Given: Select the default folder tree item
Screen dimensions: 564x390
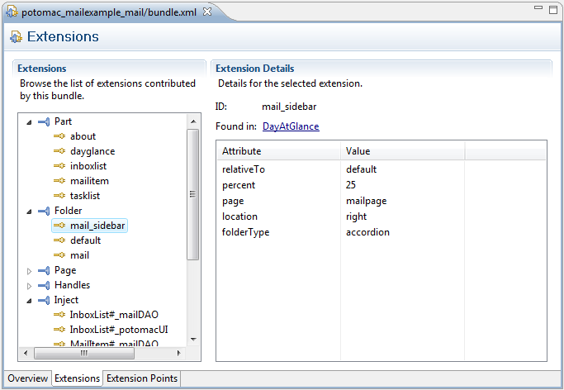Looking at the screenshot, I should point(85,240).
